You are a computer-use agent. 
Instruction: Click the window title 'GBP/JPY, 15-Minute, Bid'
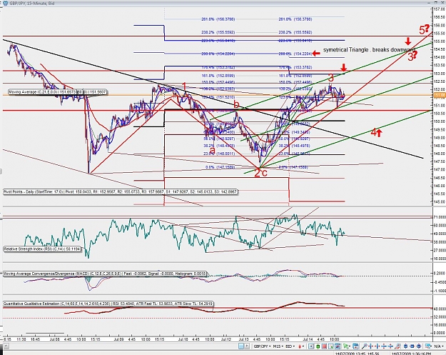pyautogui.click(x=32, y=4)
